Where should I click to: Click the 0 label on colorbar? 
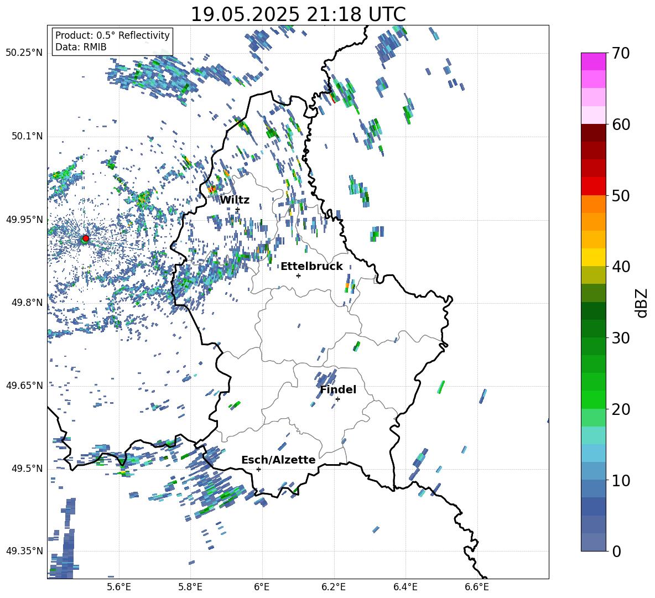[616, 551]
